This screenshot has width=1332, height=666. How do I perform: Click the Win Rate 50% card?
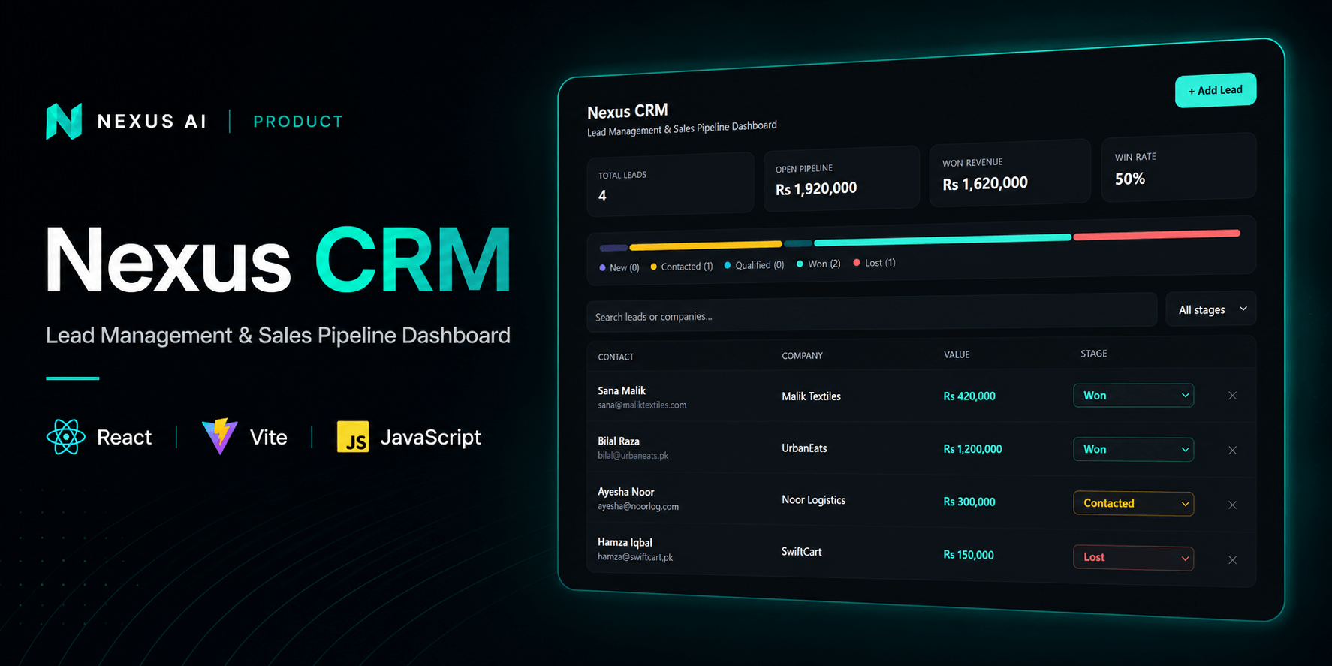(x=1179, y=167)
